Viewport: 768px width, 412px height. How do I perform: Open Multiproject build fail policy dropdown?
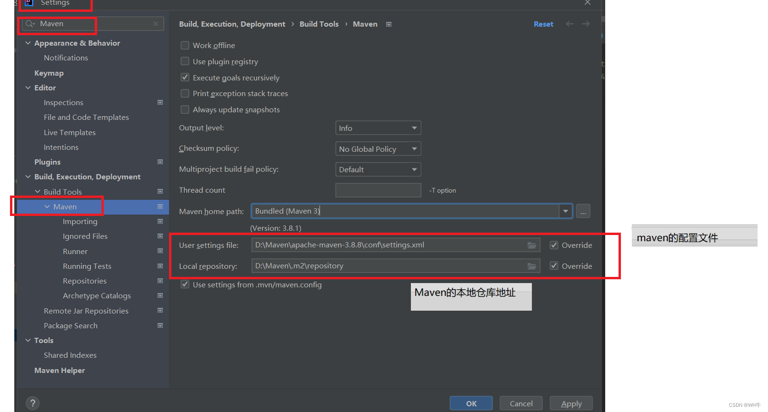378,169
